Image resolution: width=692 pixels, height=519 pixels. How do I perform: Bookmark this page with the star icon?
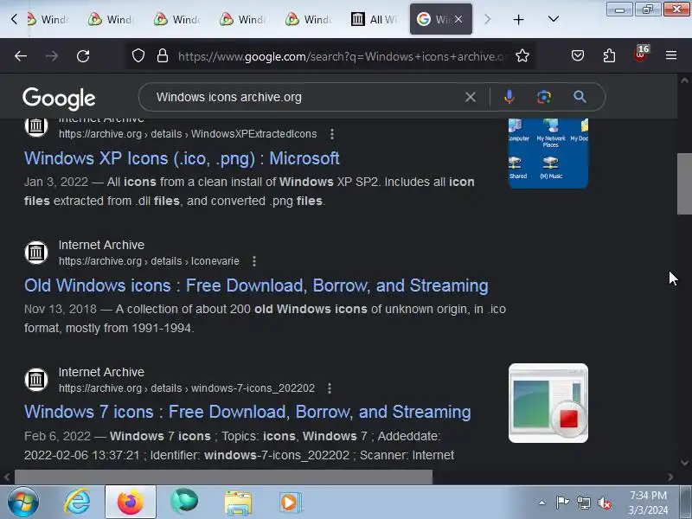coord(522,55)
